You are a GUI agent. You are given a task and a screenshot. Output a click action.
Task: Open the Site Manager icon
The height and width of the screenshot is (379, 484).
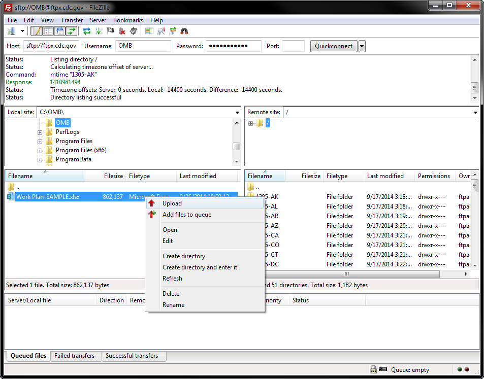(11, 31)
